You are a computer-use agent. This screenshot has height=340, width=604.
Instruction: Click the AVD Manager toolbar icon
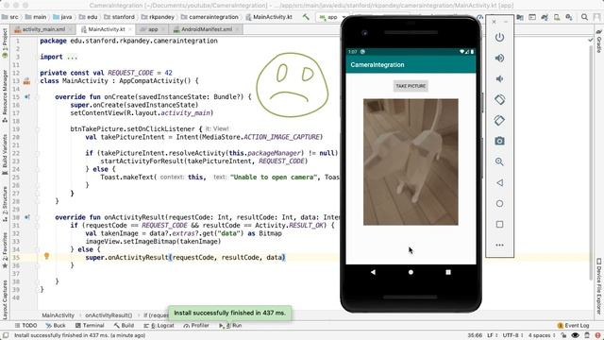557,17
